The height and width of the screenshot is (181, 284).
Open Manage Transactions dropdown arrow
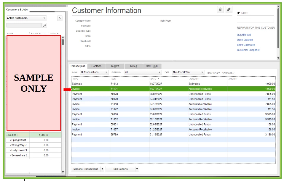[102, 169]
